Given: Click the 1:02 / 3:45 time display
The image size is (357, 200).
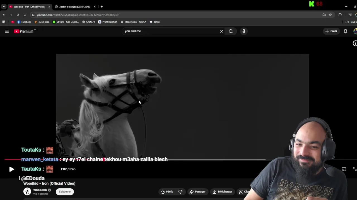Looking at the screenshot, I should click(68, 169).
